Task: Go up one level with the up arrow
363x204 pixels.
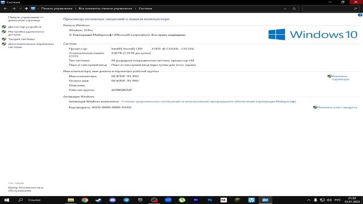Action: [x=26, y=8]
